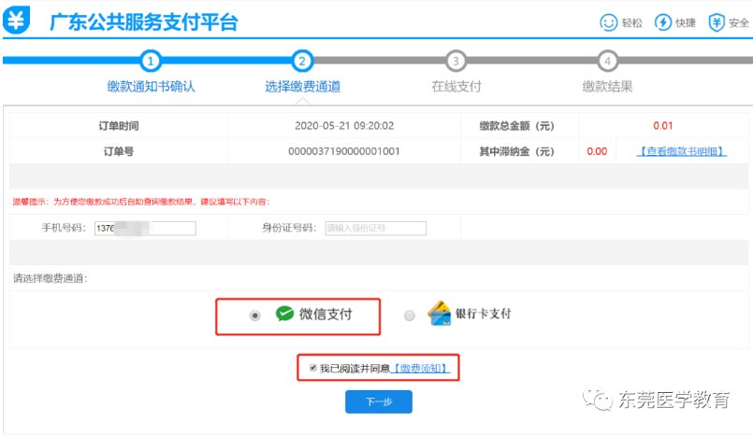Click the shield 安全 icon
This screenshot has width=753, height=435.
717,22
